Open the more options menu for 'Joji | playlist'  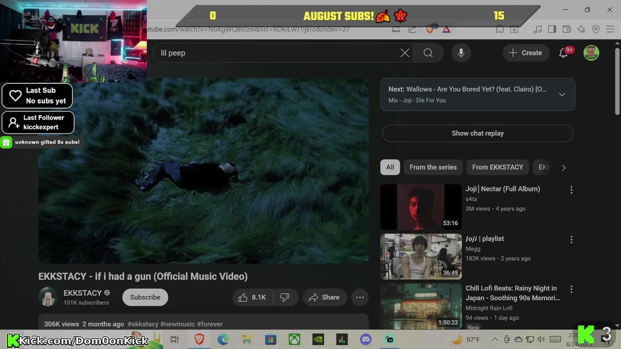(571, 239)
